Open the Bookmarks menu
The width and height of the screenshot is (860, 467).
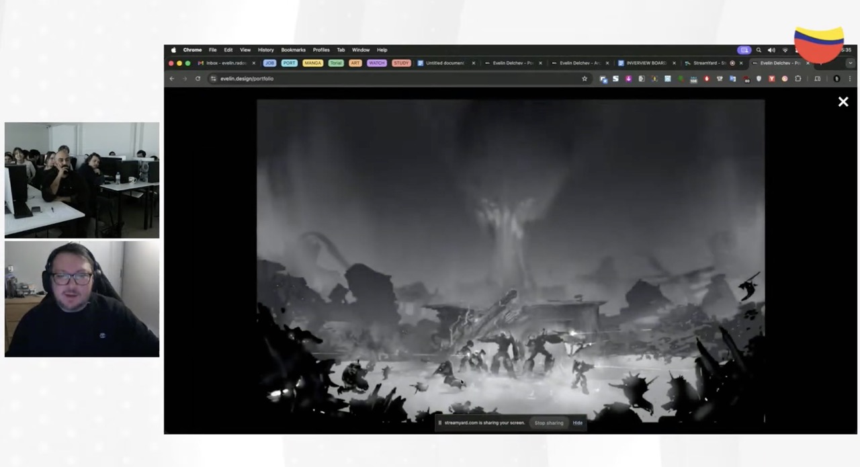293,50
